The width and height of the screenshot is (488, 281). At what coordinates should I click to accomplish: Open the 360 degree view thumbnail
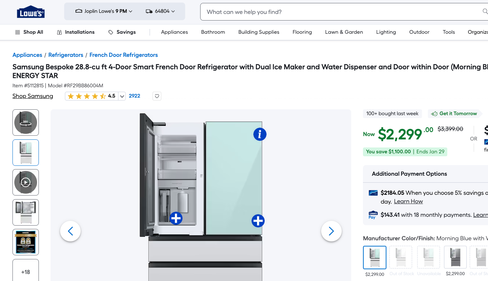pyautogui.click(x=26, y=123)
